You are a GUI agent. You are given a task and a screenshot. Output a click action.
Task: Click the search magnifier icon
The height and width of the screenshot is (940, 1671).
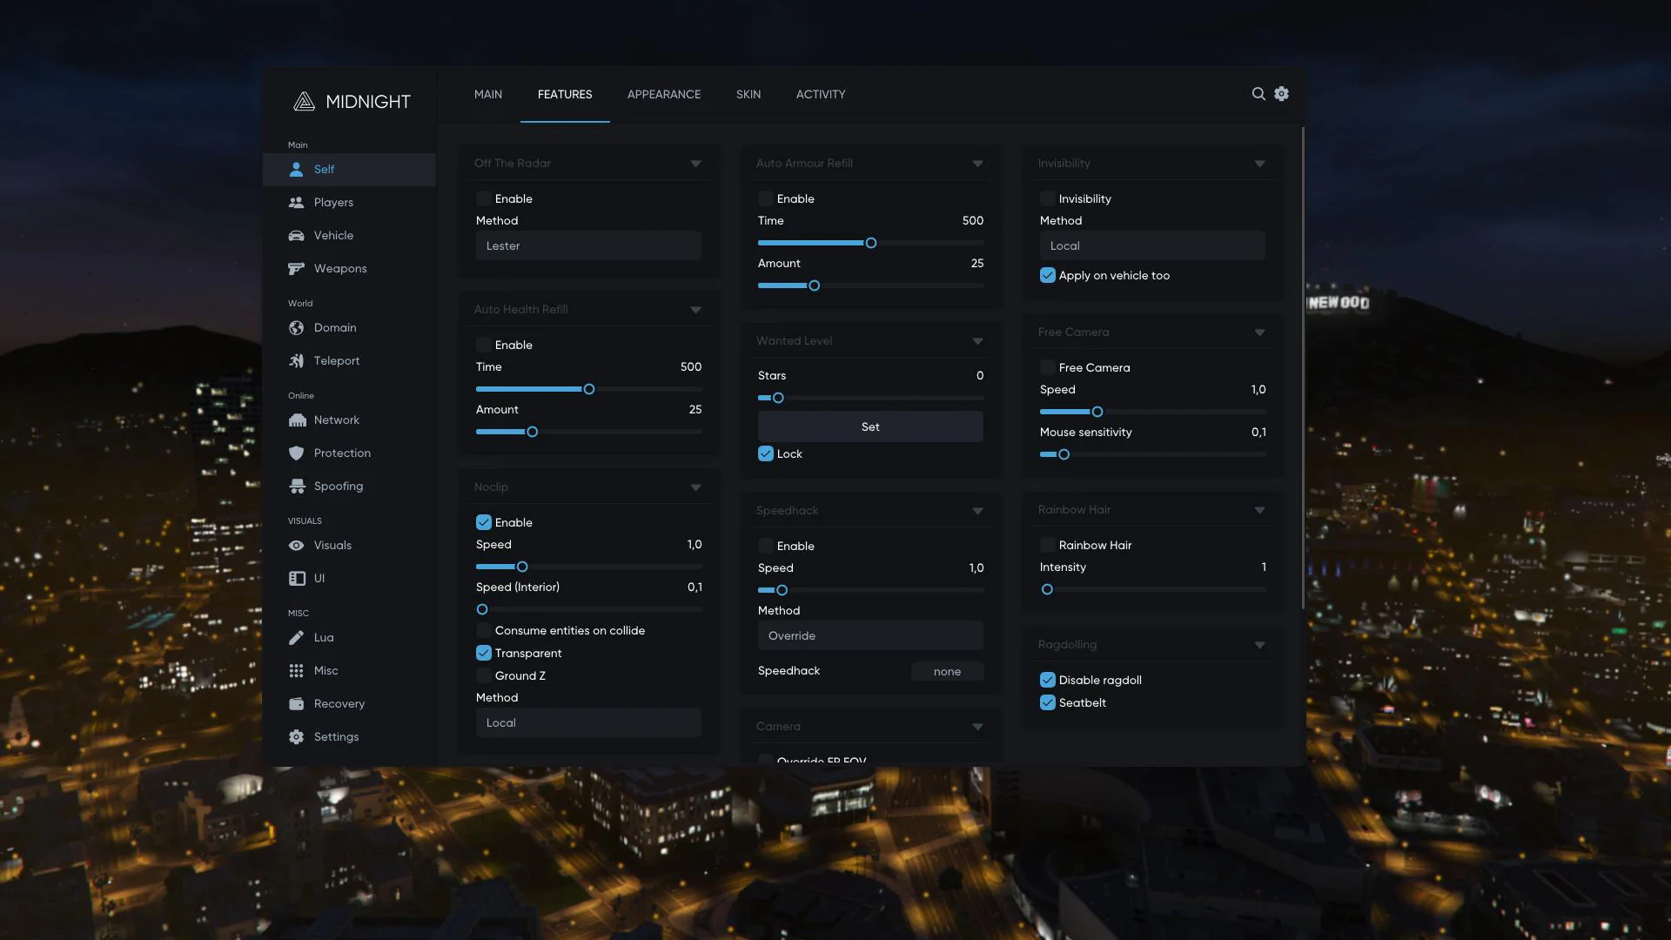click(1258, 94)
